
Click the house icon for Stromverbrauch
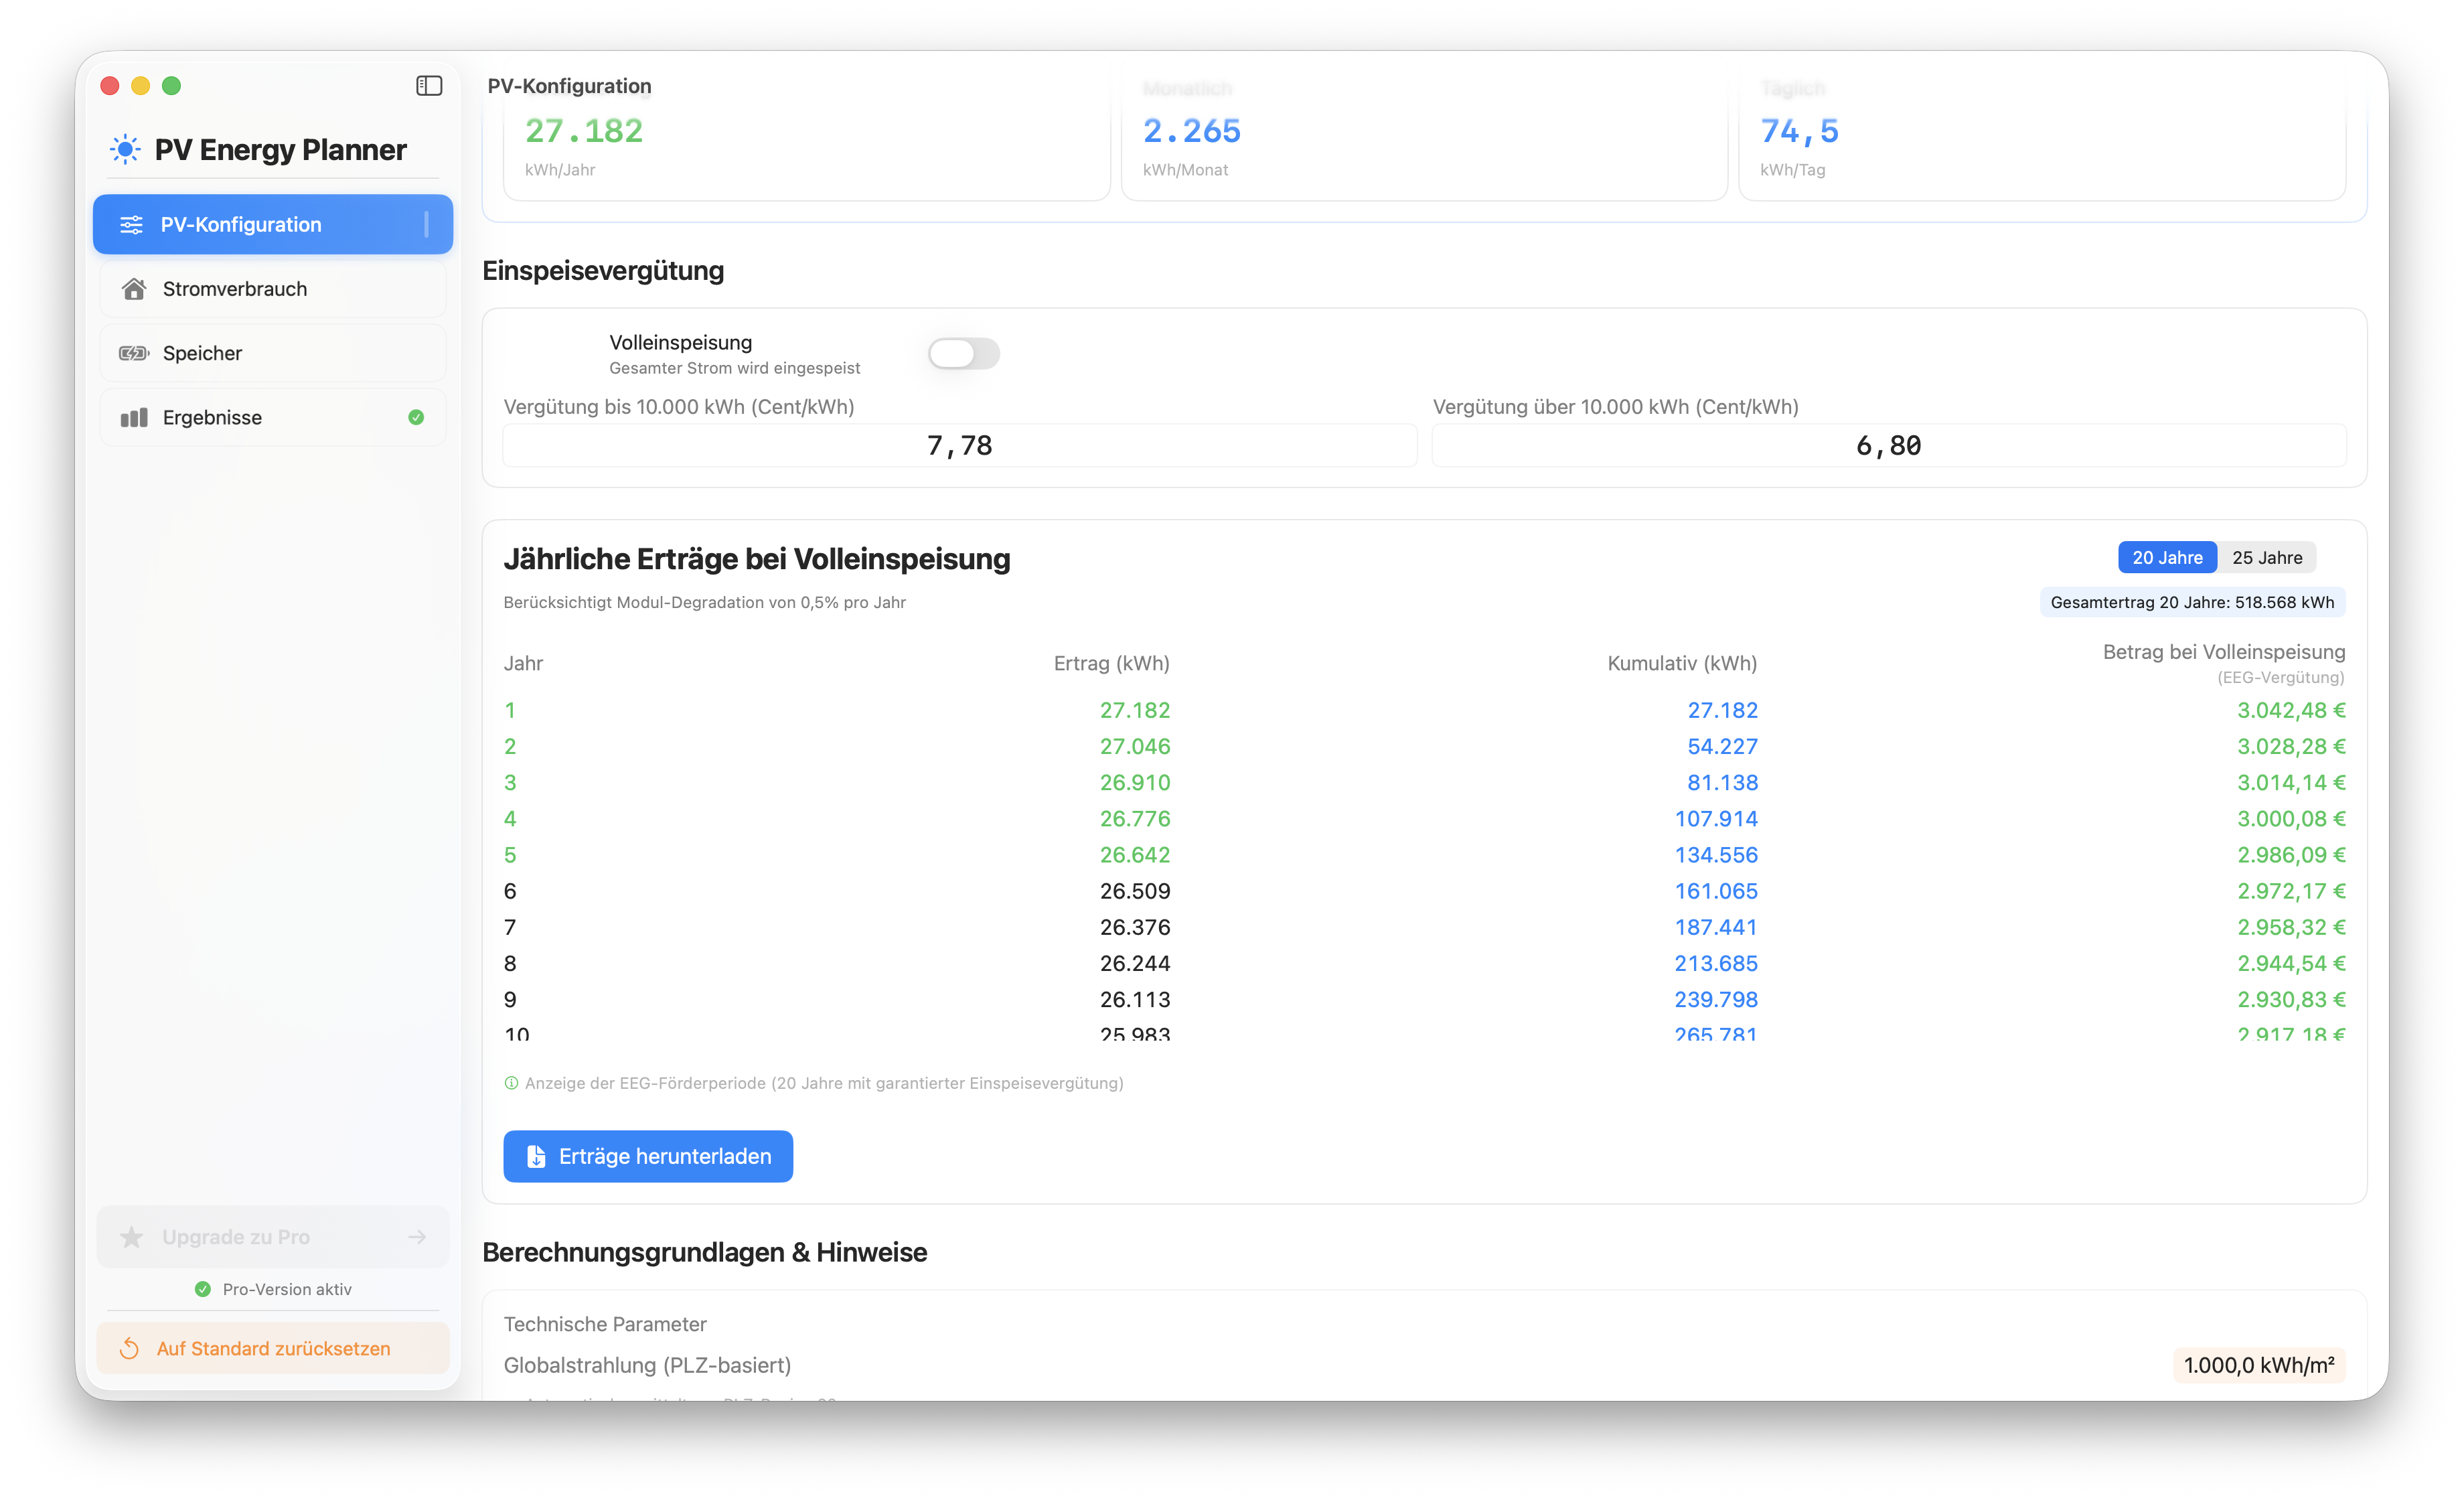coord(134,289)
